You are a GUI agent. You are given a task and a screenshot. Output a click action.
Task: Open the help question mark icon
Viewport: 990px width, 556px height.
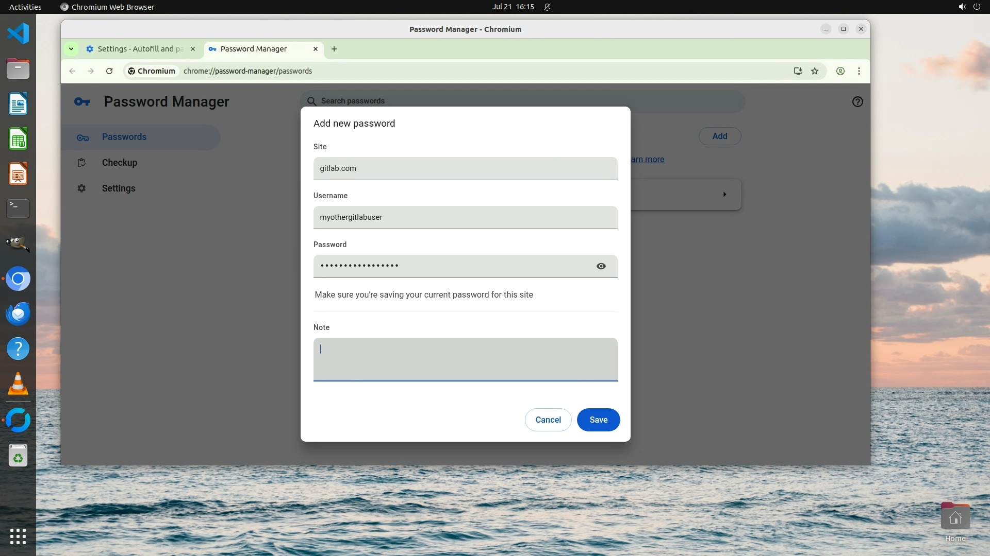857,102
